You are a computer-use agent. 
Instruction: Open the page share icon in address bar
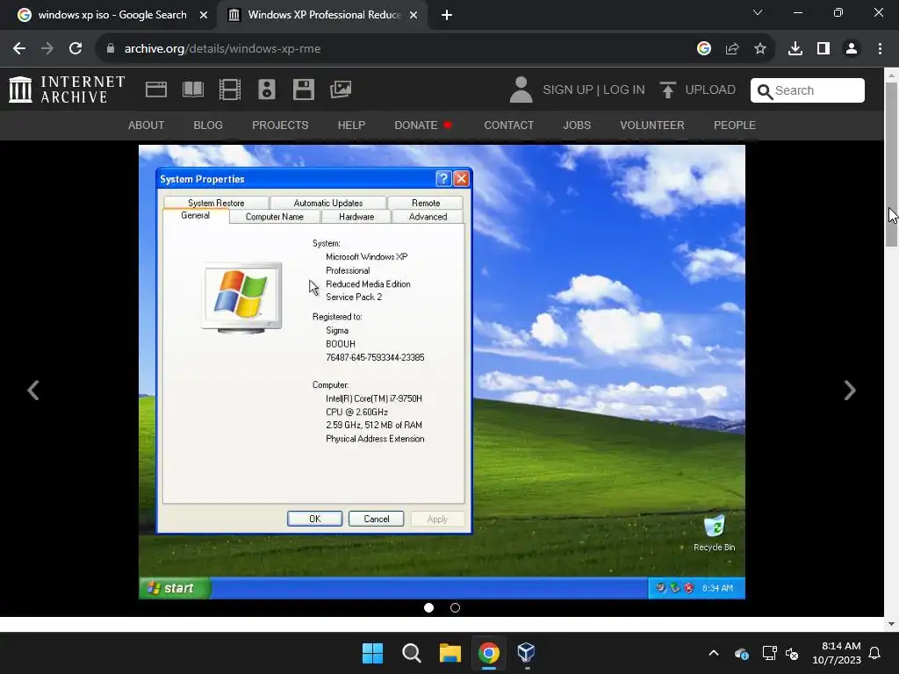732,49
